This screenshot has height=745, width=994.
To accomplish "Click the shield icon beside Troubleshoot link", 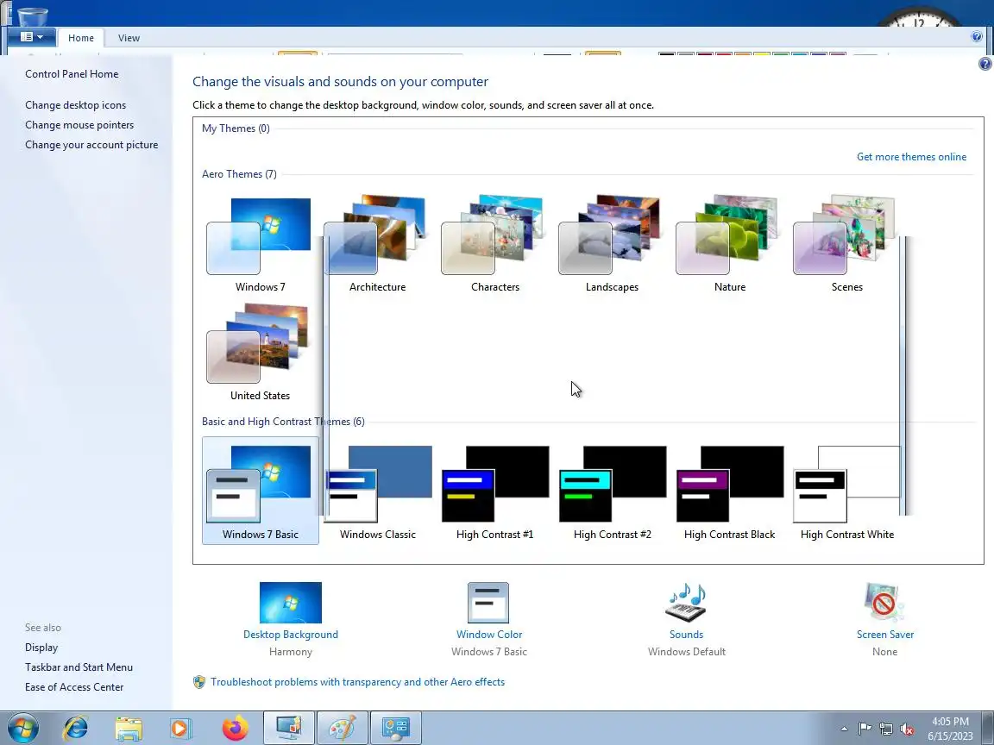I will [199, 682].
